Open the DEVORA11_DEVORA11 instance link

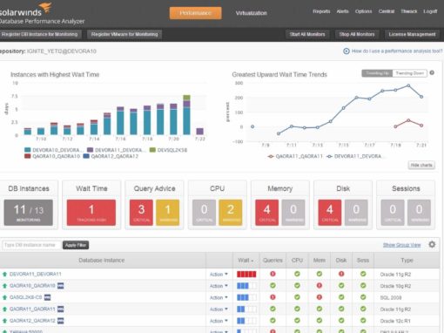click(x=36, y=274)
